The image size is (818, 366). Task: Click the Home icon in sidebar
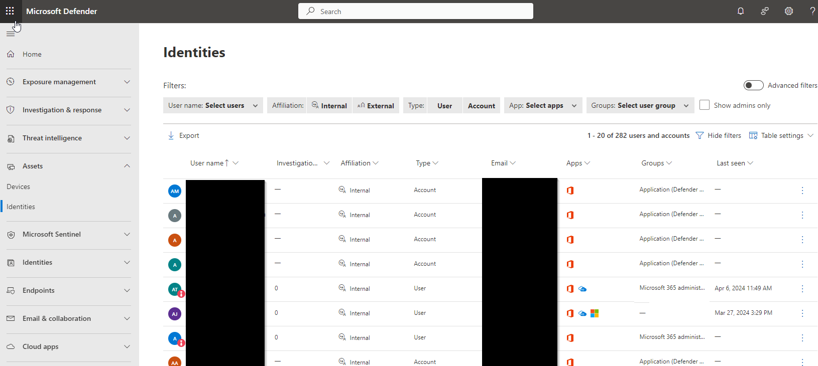click(11, 54)
